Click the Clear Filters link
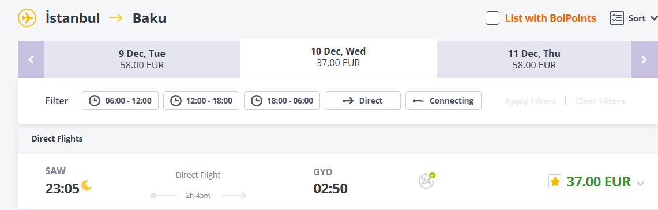This screenshot has width=658, height=210. pos(600,101)
